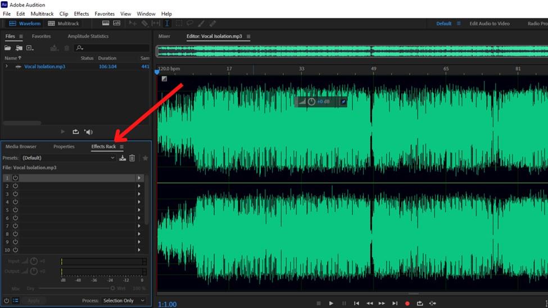Toggle power for effect slot 1

tap(15, 178)
